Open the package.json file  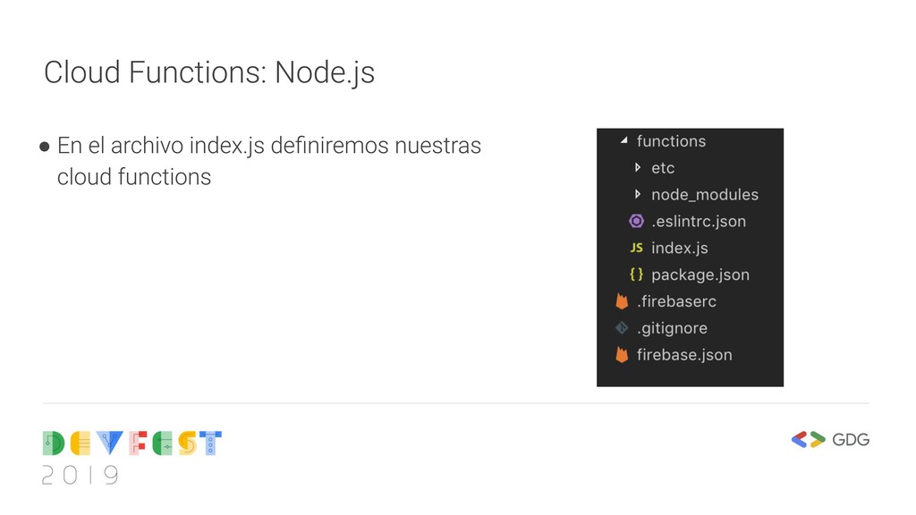pyautogui.click(x=700, y=274)
